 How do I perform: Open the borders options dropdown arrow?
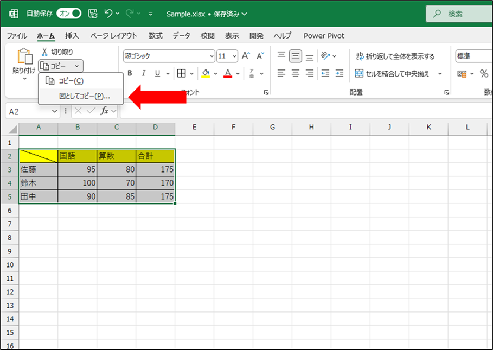click(191, 74)
